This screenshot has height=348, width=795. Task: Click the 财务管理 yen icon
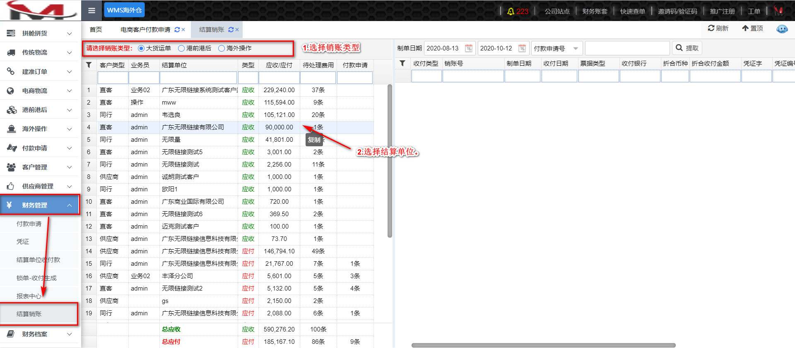(x=9, y=205)
